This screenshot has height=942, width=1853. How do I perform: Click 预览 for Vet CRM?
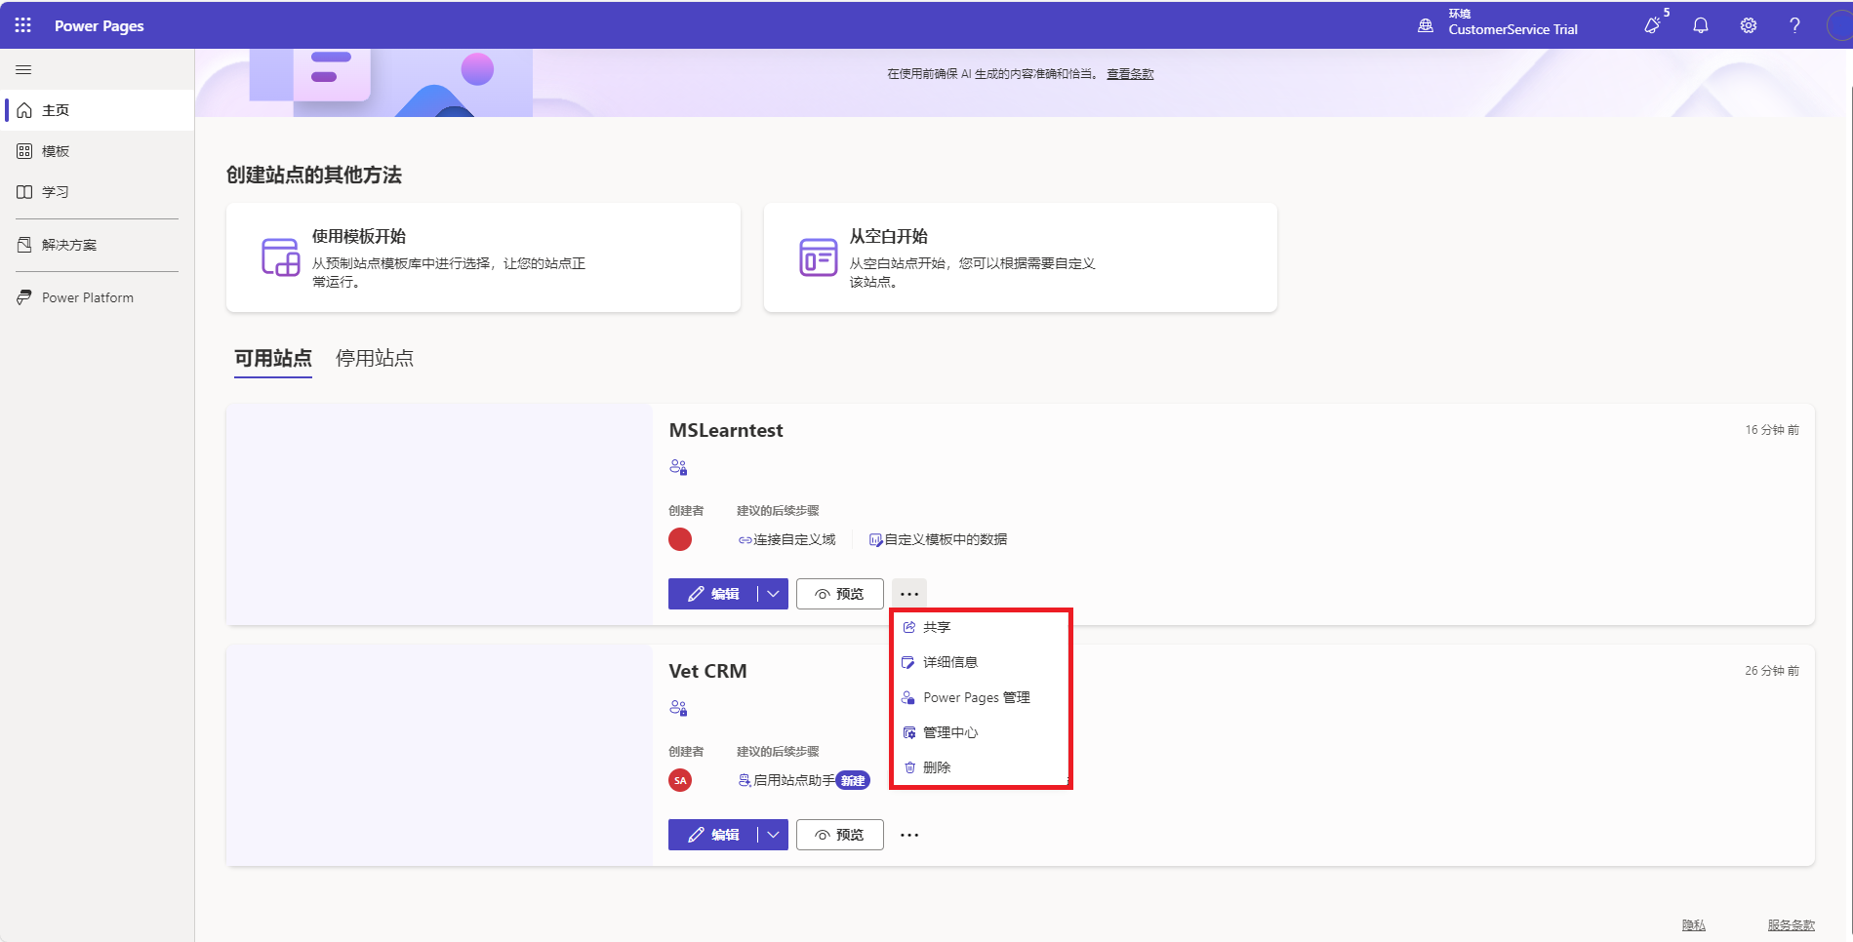point(840,835)
